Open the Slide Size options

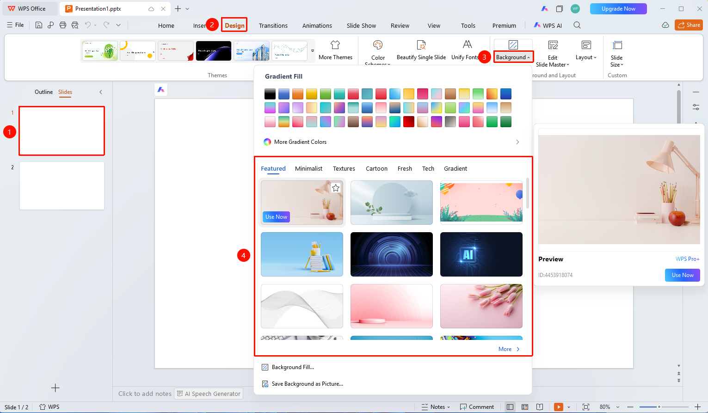click(x=617, y=53)
